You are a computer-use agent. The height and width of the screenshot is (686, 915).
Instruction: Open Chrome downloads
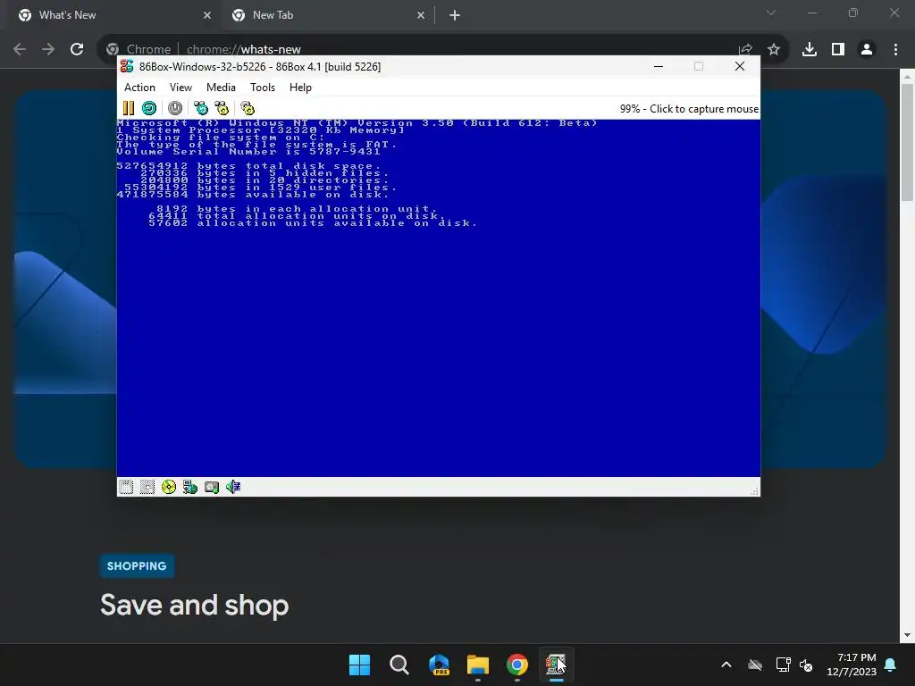(810, 49)
